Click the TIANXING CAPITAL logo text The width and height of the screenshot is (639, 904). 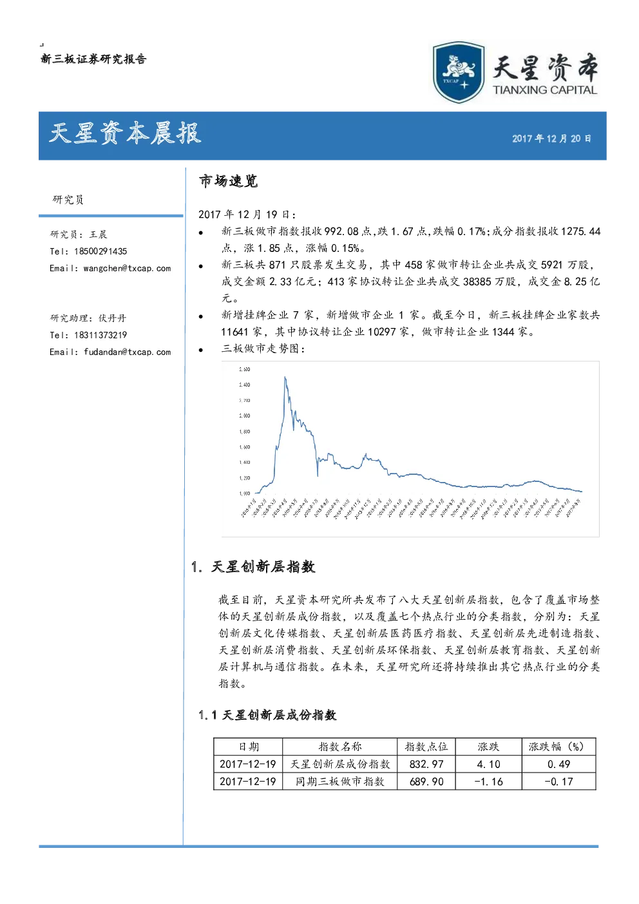coord(545,90)
